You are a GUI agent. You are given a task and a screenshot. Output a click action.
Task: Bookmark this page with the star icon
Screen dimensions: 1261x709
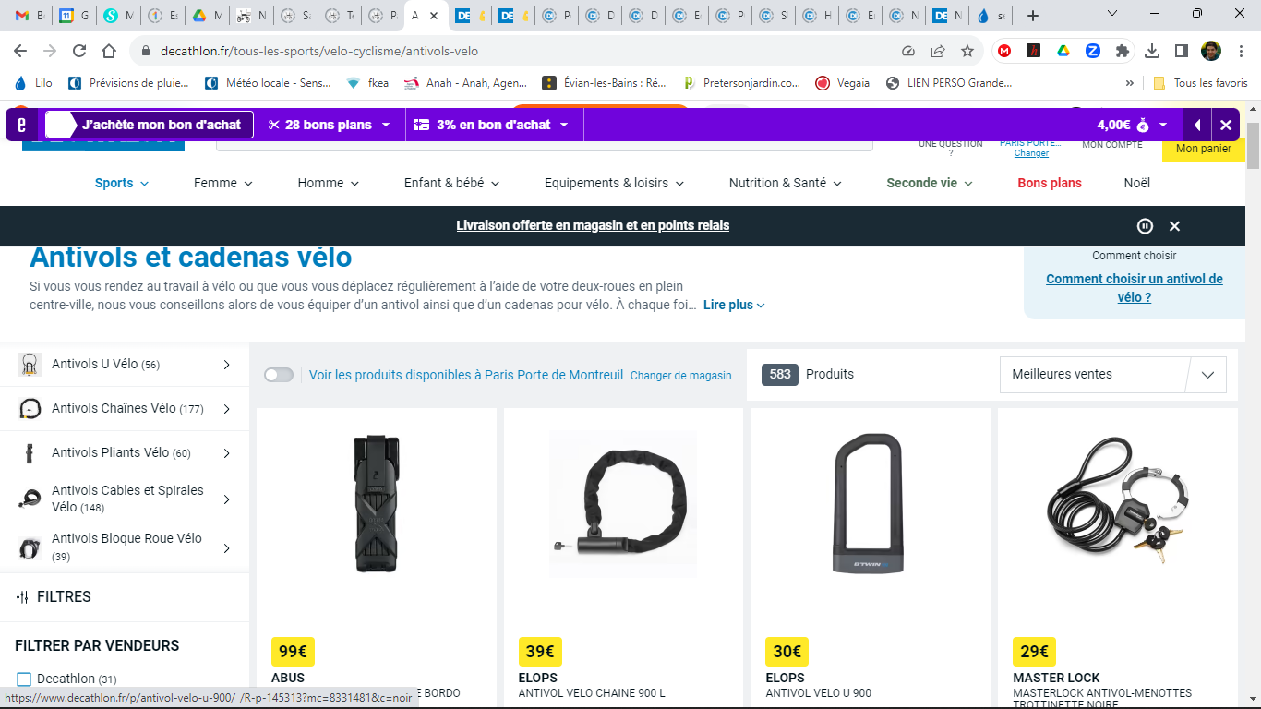967,51
